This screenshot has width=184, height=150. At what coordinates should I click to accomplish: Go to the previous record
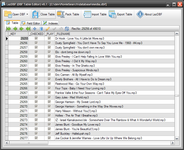click(x=15, y=29)
